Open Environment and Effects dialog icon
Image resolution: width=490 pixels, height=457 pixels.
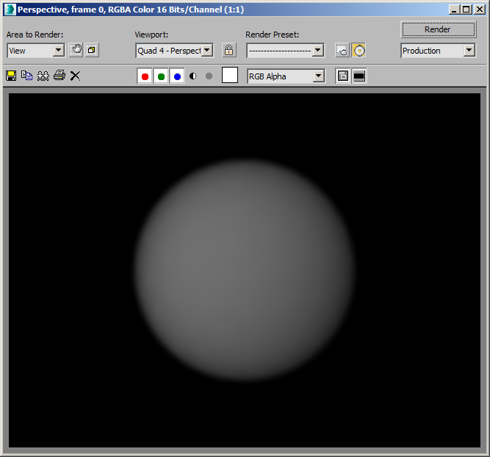click(359, 50)
